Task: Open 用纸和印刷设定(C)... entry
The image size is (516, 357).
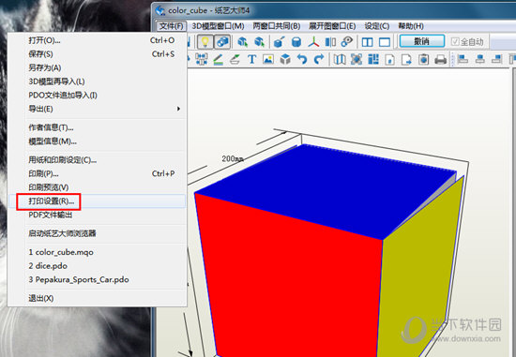Action: pos(97,160)
